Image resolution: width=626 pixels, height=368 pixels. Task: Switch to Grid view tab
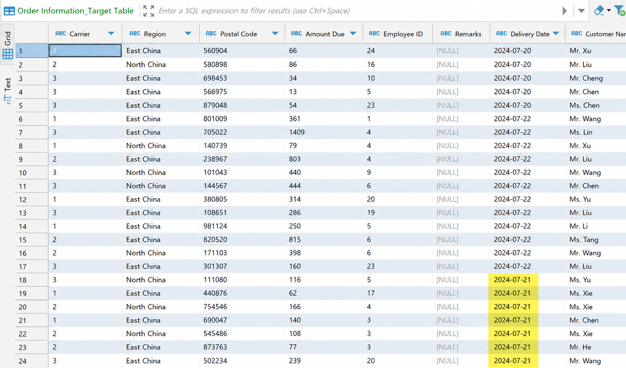click(8, 45)
